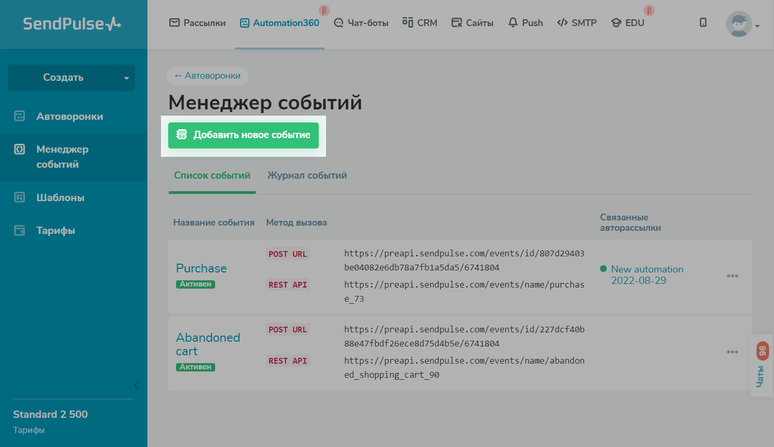This screenshot has width=774, height=447.
Task: Click the Создать button
Action: (x=63, y=78)
